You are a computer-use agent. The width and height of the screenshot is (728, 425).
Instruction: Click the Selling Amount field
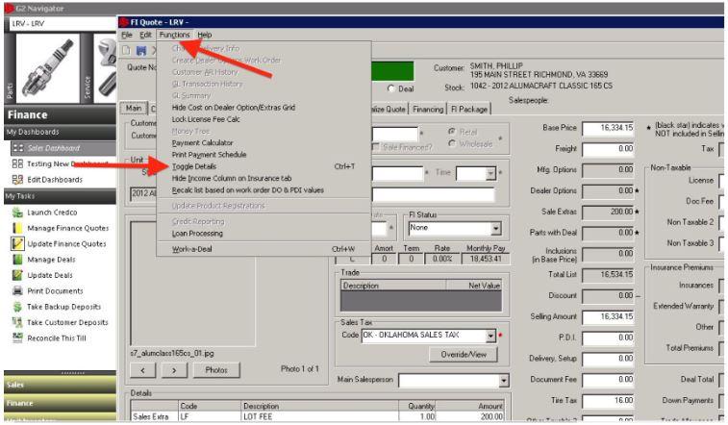608,317
